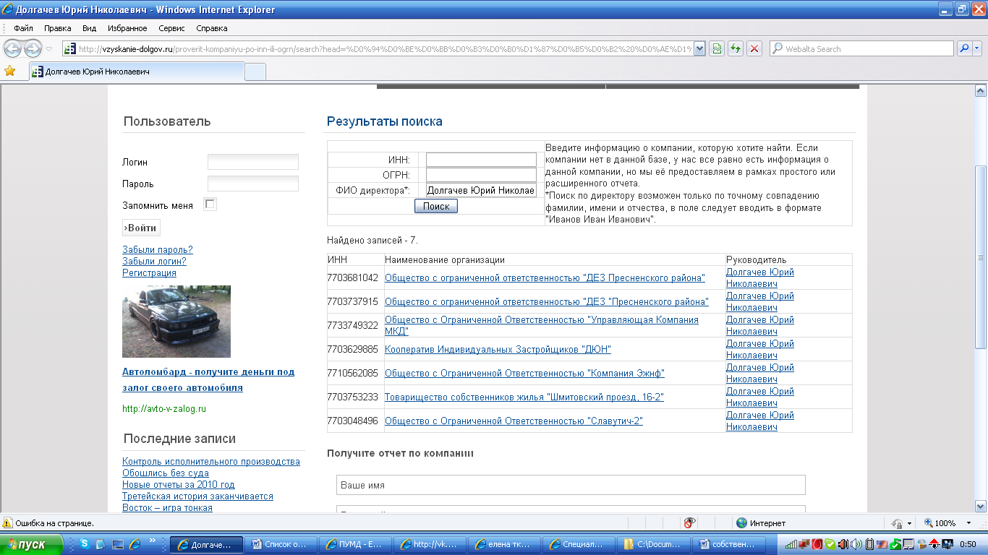Click the BMW car ad thumbnail
Viewport: 988px width, 555px height.
point(176,322)
